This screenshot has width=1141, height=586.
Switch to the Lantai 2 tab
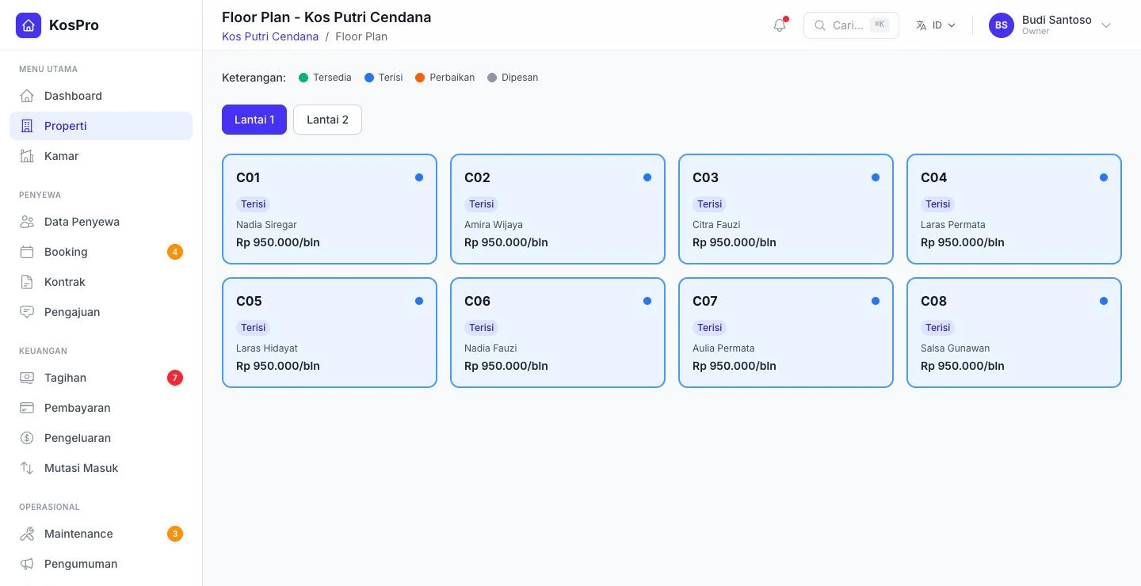[x=327, y=120]
